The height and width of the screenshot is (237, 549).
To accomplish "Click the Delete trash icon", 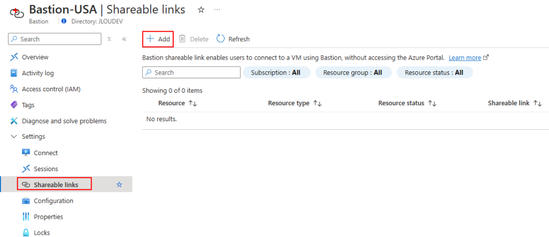I will (x=182, y=39).
